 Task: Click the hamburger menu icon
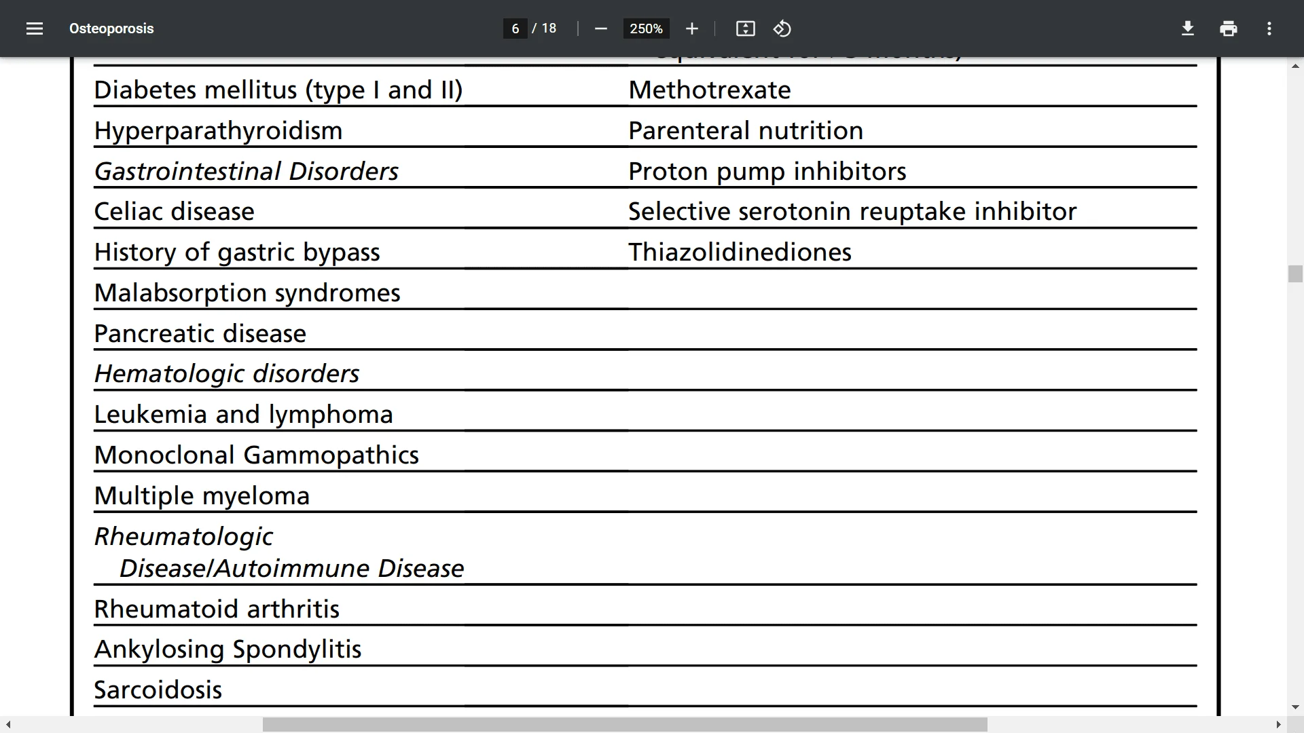(x=34, y=29)
